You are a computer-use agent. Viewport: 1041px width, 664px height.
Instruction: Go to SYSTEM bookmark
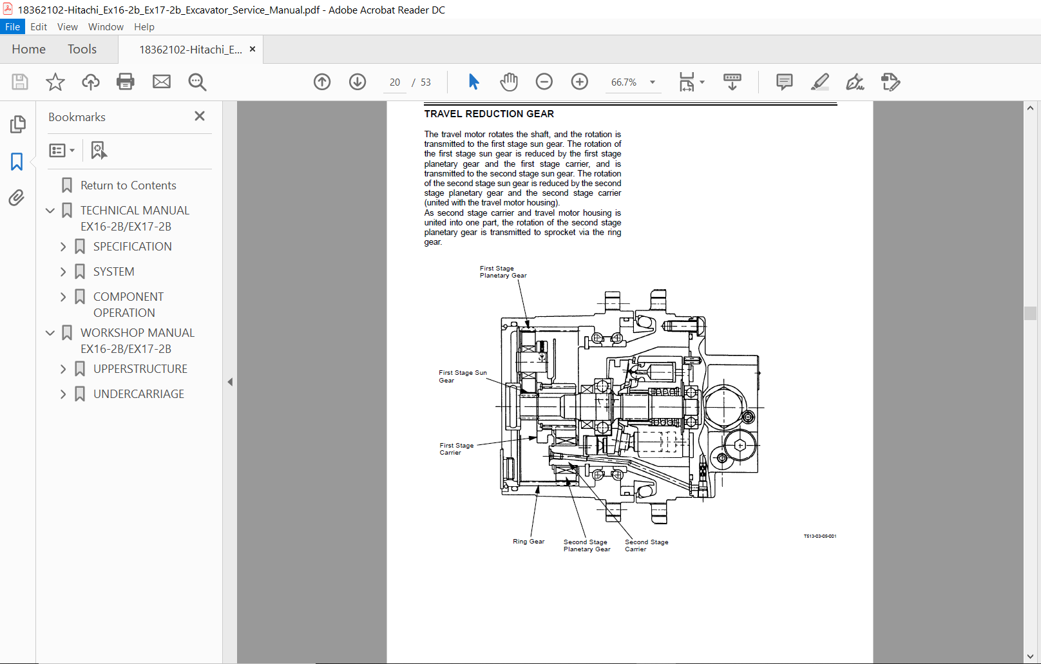(x=114, y=272)
